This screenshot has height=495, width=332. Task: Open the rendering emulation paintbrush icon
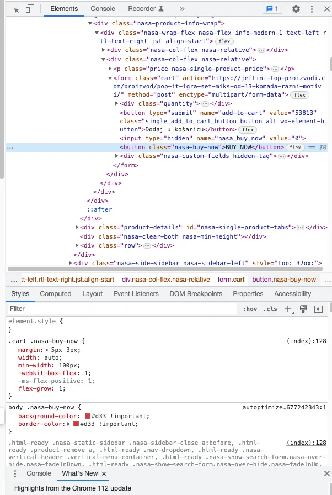click(303, 309)
